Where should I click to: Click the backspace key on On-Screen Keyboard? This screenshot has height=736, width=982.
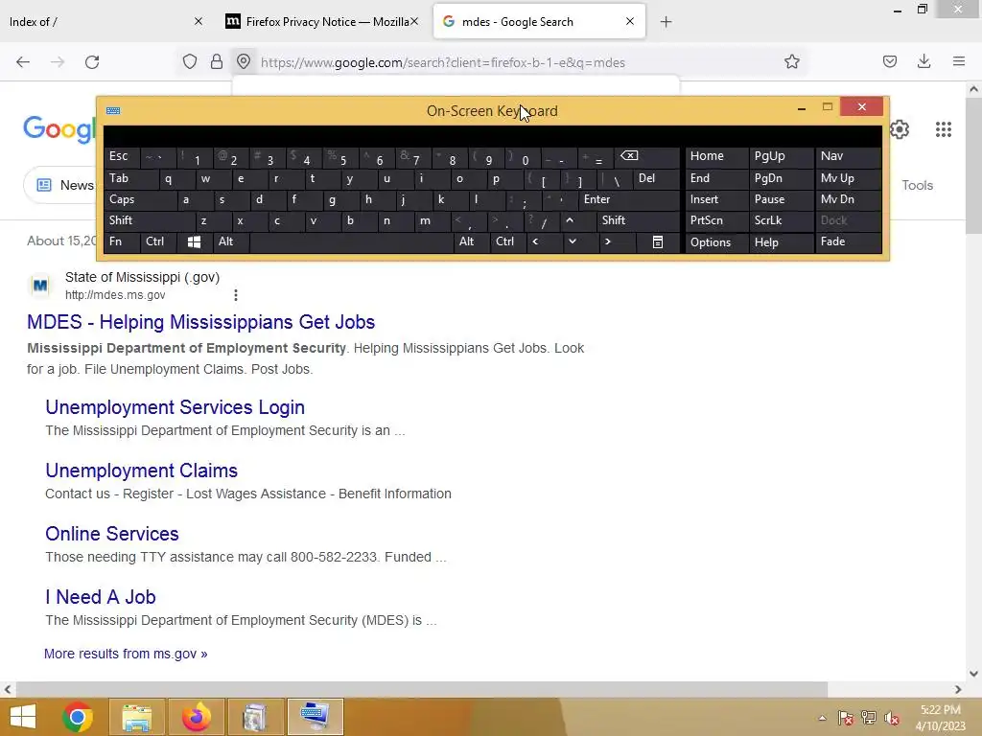[x=647, y=157]
